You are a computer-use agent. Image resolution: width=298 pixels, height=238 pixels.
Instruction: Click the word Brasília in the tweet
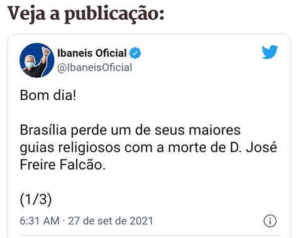[43, 130]
